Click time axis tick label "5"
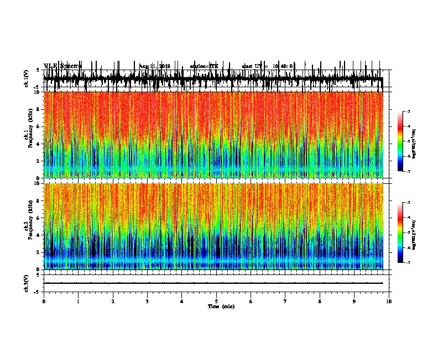 (216, 302)
